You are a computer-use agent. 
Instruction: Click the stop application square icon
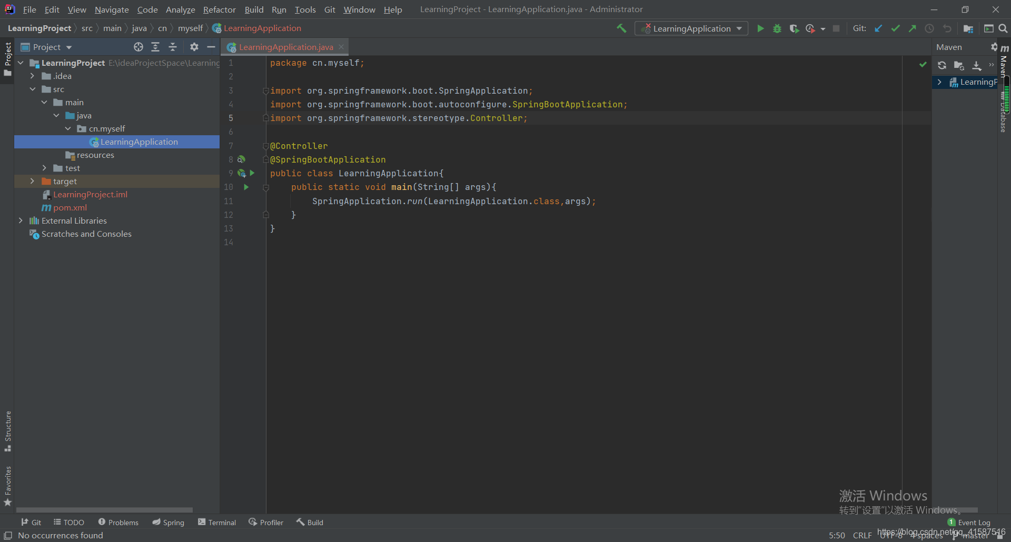click(836, 28)
